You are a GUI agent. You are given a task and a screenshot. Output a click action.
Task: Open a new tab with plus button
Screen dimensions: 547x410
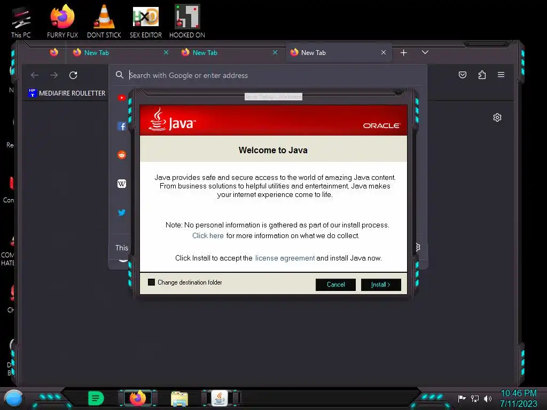[404, 53]
